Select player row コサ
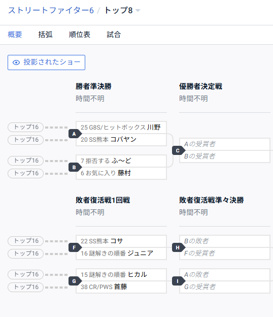Image resolution: width=273 pixels, height=317 pixels. [121, 241]
